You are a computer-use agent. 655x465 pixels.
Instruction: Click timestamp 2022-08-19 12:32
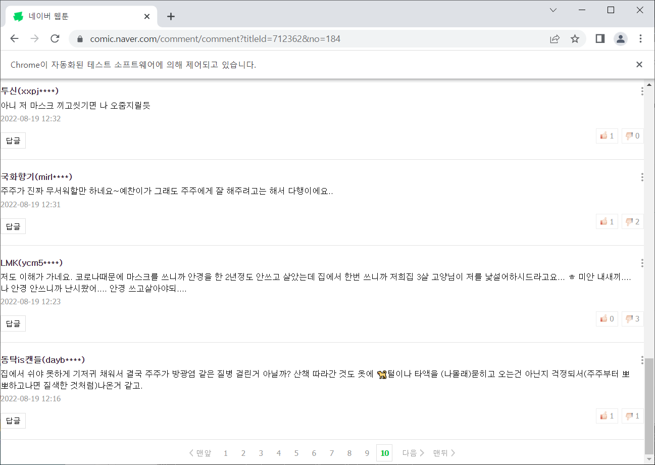31,119
